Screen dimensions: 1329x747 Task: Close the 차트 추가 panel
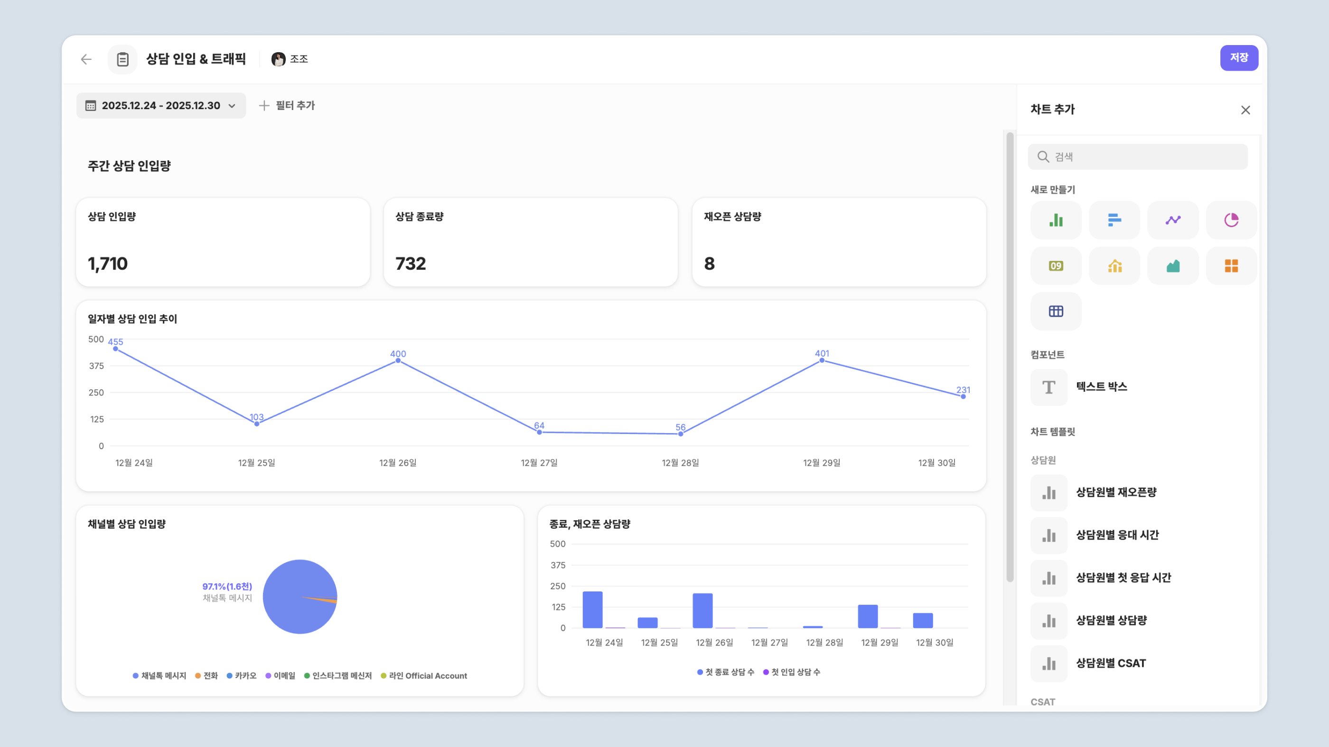coord(1245,110)
